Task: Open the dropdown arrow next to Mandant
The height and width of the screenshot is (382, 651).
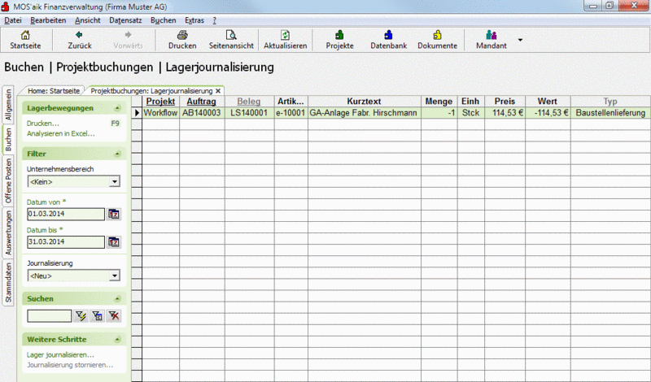Action: point(520,40)
